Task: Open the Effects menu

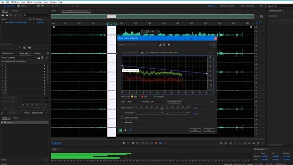Action: click(x=29, y=2)
